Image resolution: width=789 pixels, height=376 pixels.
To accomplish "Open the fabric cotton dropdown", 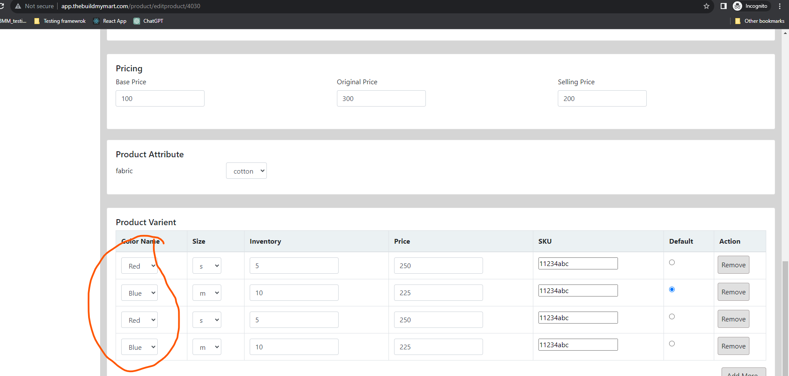I will (x=246, y=171).
